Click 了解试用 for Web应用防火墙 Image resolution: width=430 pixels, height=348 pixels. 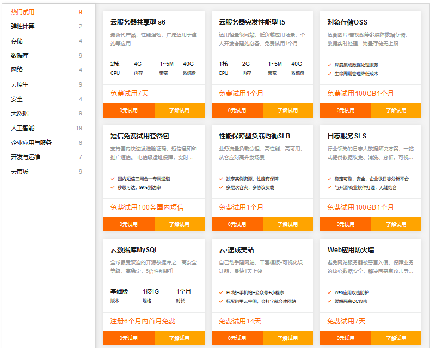click(x=396, y=338)
